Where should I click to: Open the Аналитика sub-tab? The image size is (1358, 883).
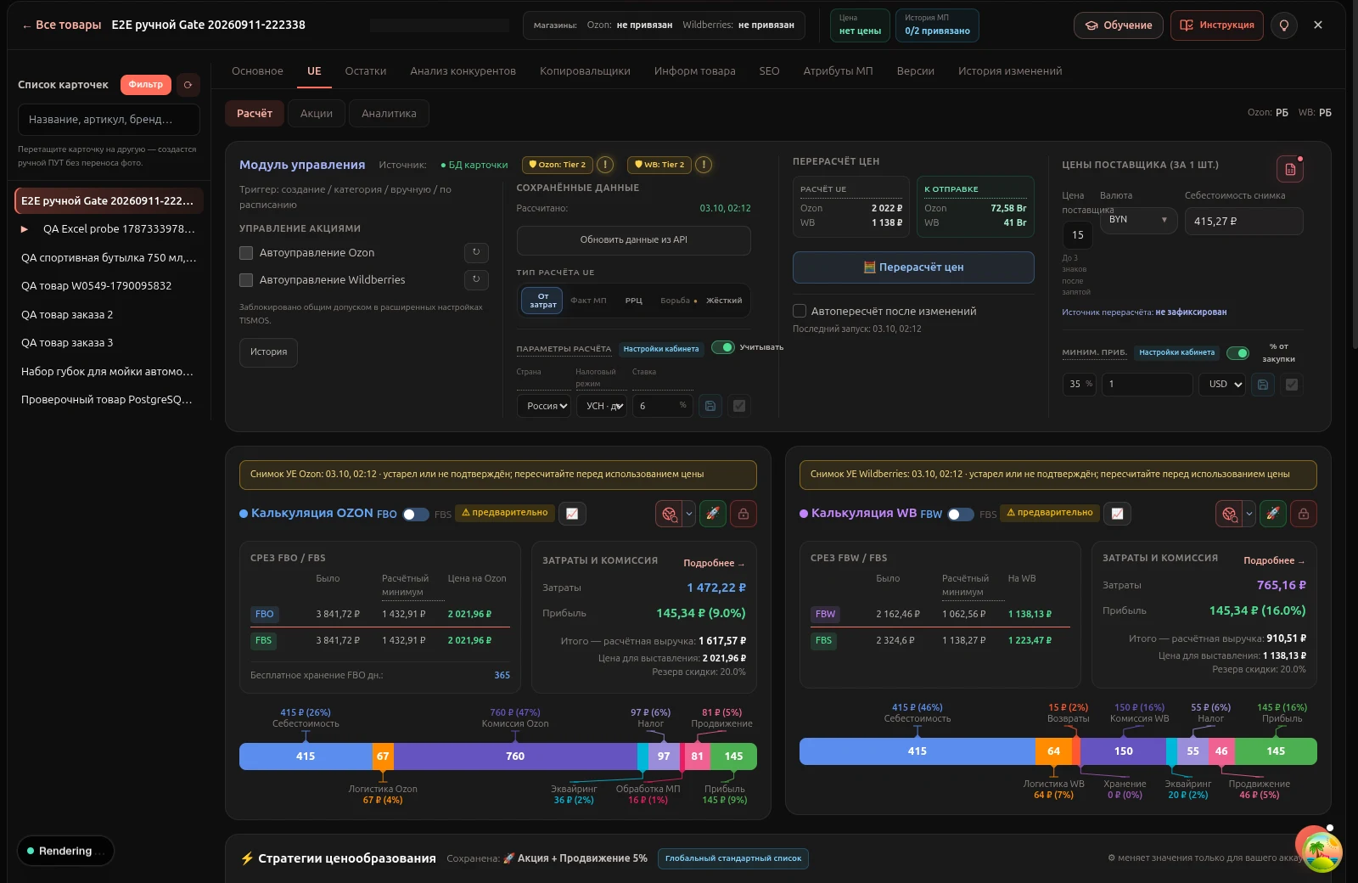tap(389, 114)
